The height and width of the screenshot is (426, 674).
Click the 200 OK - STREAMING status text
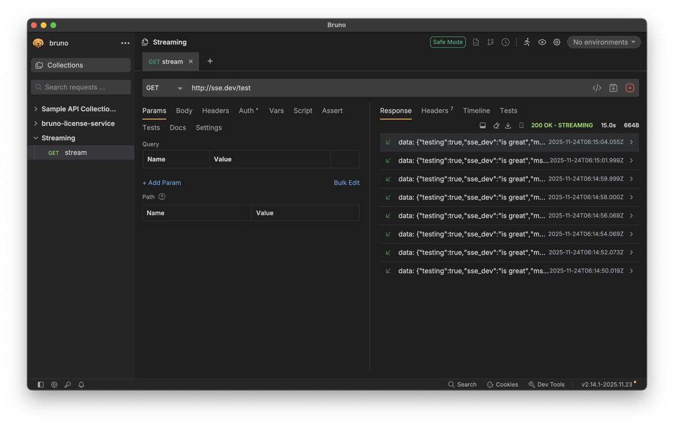click(562, 126)
